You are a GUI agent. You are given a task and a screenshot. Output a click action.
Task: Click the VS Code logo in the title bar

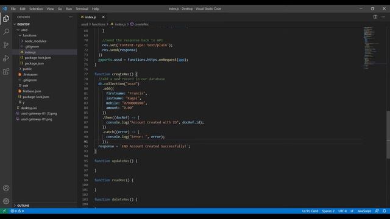pos(4,9)
